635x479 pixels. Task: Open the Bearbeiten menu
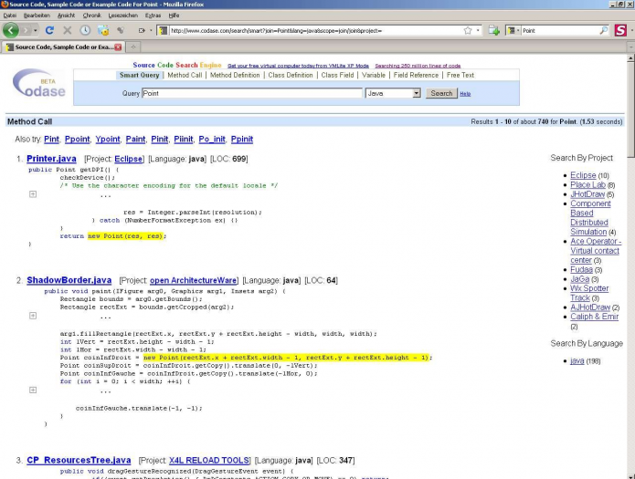point(37,16)
